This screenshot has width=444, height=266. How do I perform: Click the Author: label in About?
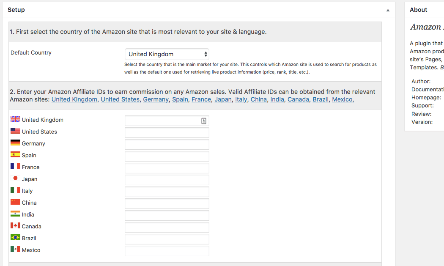(x=421, y=82)
